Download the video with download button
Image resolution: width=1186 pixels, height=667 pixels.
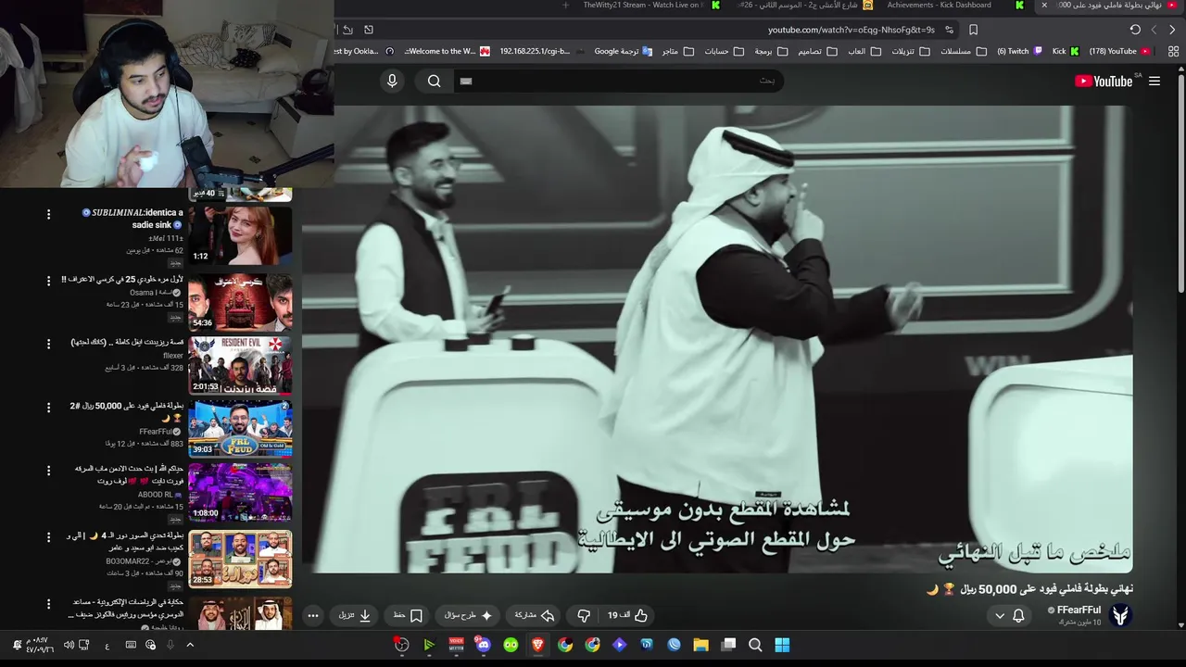[x=355, y=615]
